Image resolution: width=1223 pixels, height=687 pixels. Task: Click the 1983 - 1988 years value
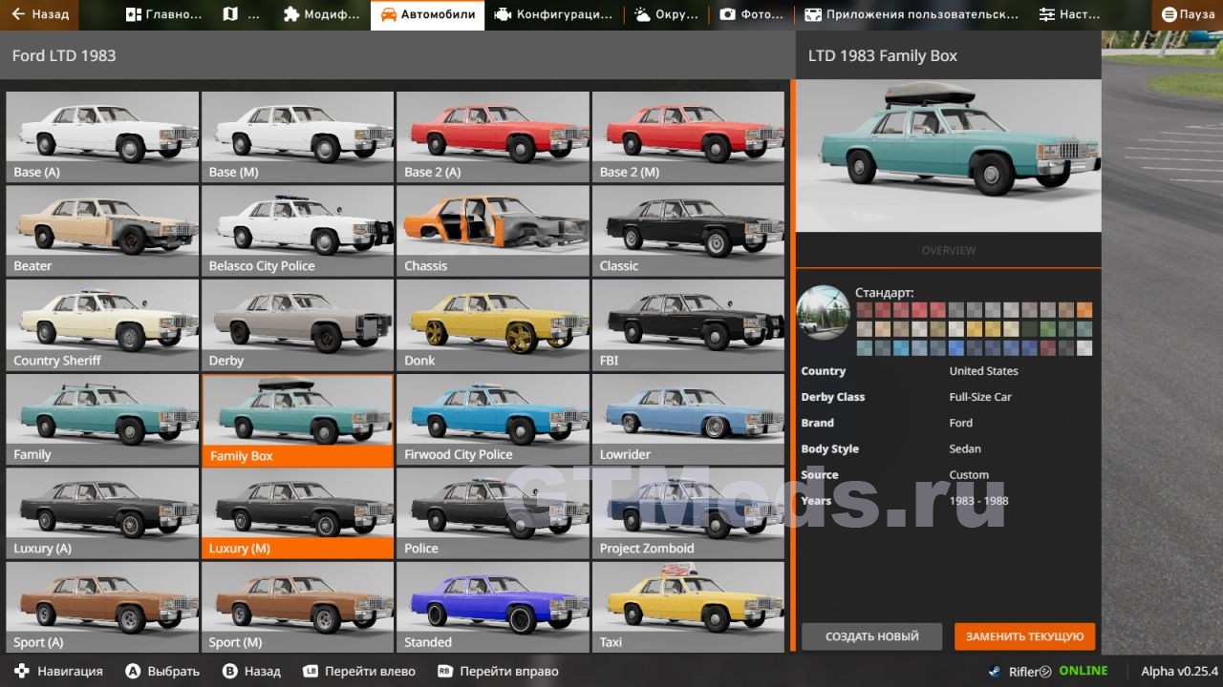pos(978,501)
